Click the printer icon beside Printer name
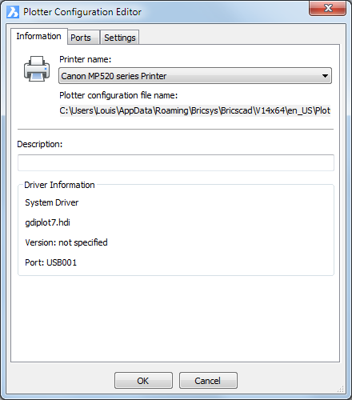This screenshot has width=352, height=400. 37,69
